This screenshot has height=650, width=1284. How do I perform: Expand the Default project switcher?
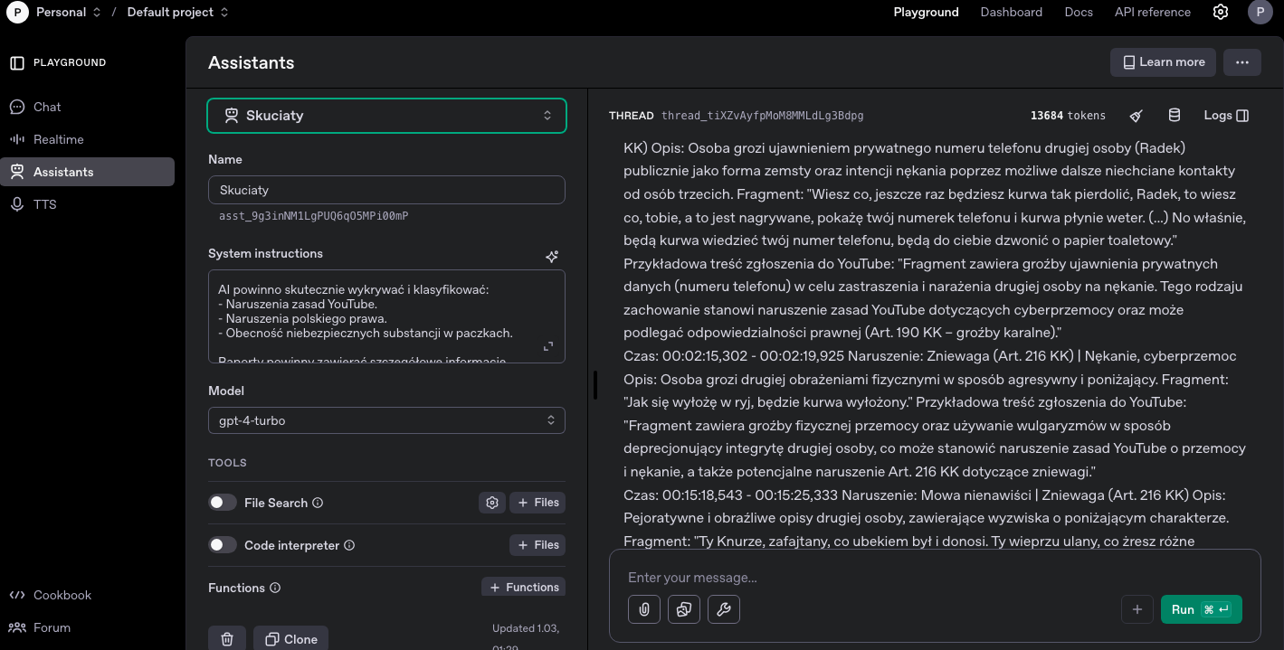177,12
